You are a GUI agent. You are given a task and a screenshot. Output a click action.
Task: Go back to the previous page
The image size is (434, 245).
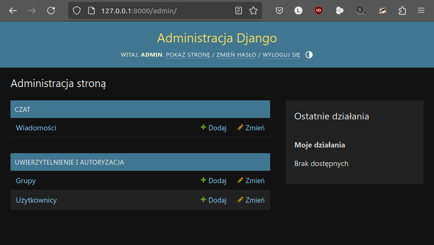13,11
